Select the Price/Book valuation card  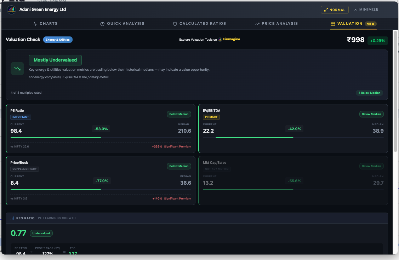click(x=101, y=180)
